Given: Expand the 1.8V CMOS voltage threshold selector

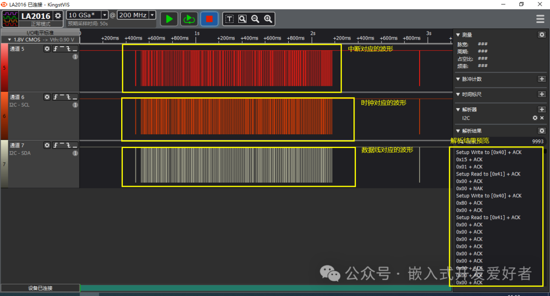Looking at the screenshot, I should point(9,39).
